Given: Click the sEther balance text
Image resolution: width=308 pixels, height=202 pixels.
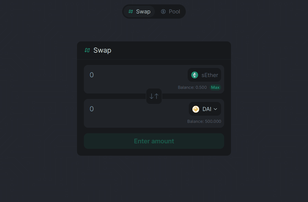Looking at the screenshot, I should pos(192,87).
